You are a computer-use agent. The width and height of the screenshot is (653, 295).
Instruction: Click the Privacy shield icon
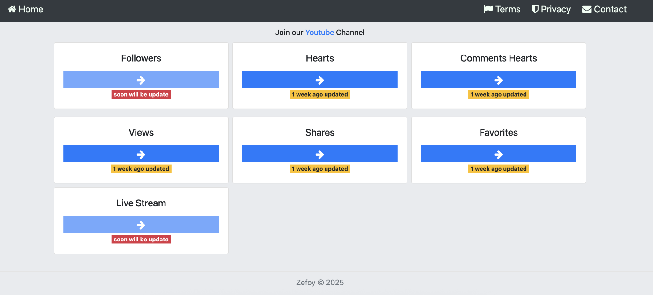click(x=535, y=9)
